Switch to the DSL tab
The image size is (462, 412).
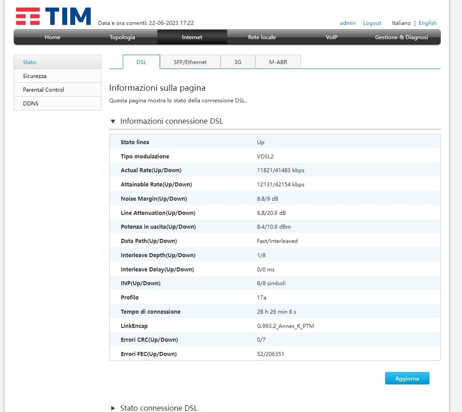point(141,62)
